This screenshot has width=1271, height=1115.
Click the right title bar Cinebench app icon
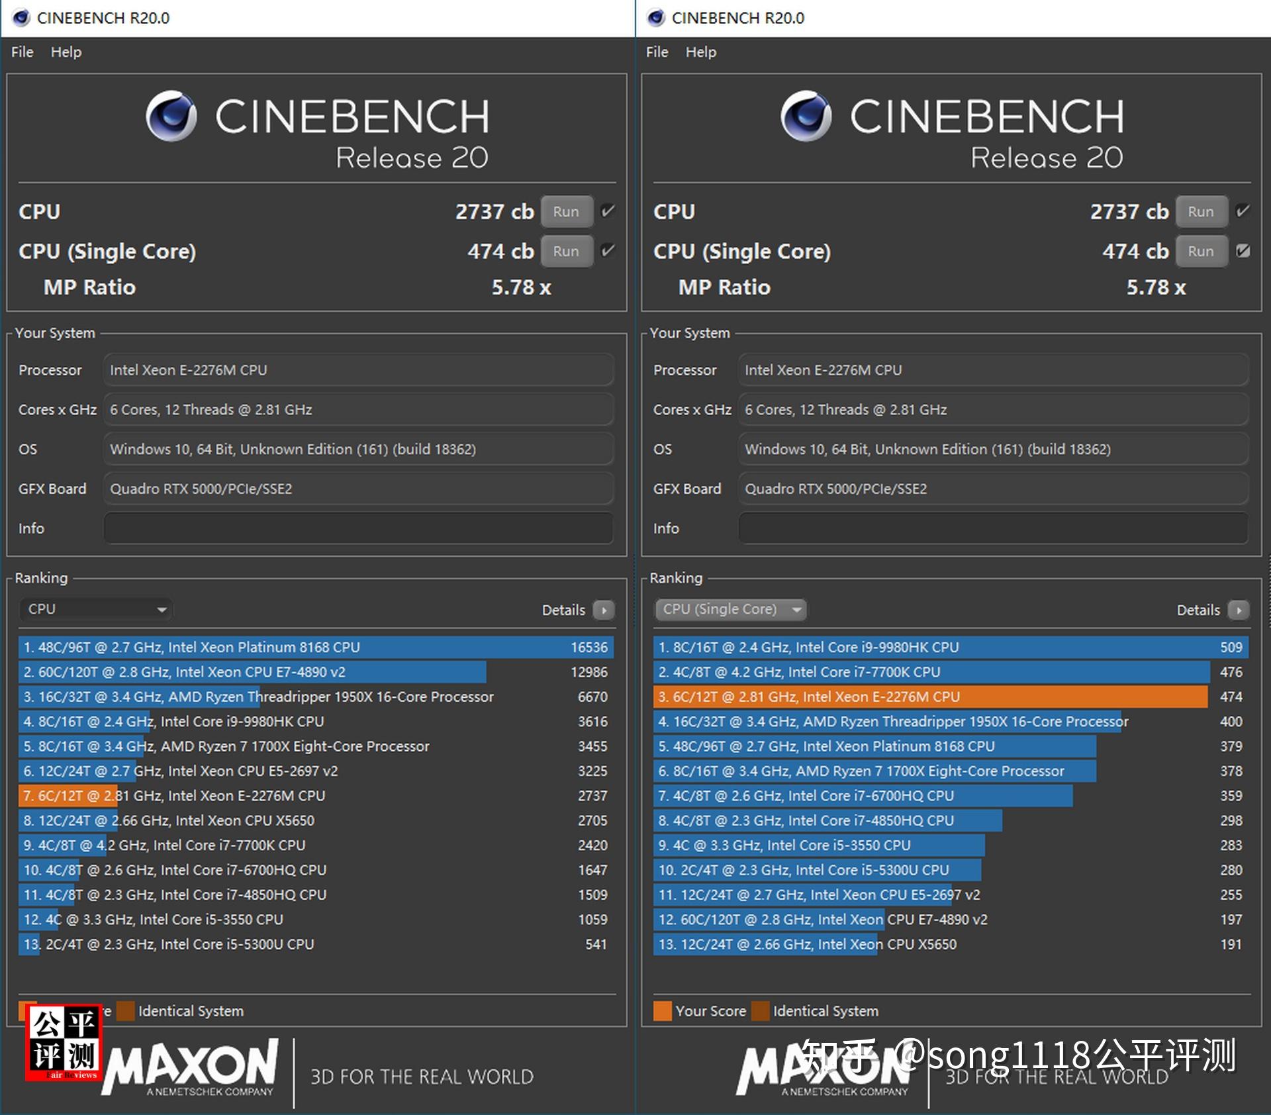coord(656,18)
